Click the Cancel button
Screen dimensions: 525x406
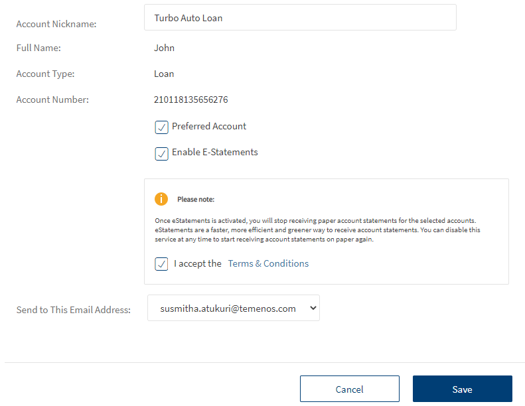(349, 389)
